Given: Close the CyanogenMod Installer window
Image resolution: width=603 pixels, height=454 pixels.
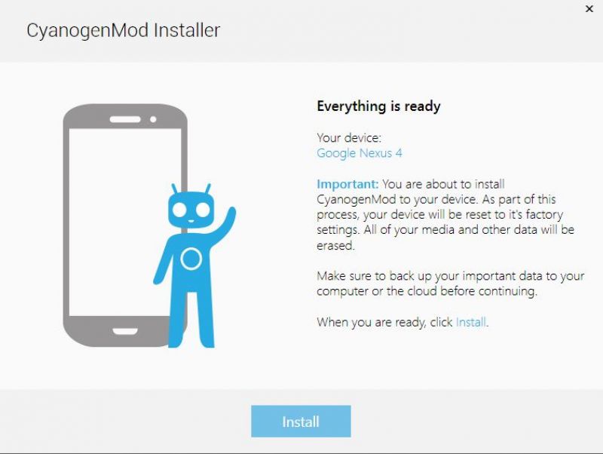Looking at the screenshot, I should [x=589, y=9].
